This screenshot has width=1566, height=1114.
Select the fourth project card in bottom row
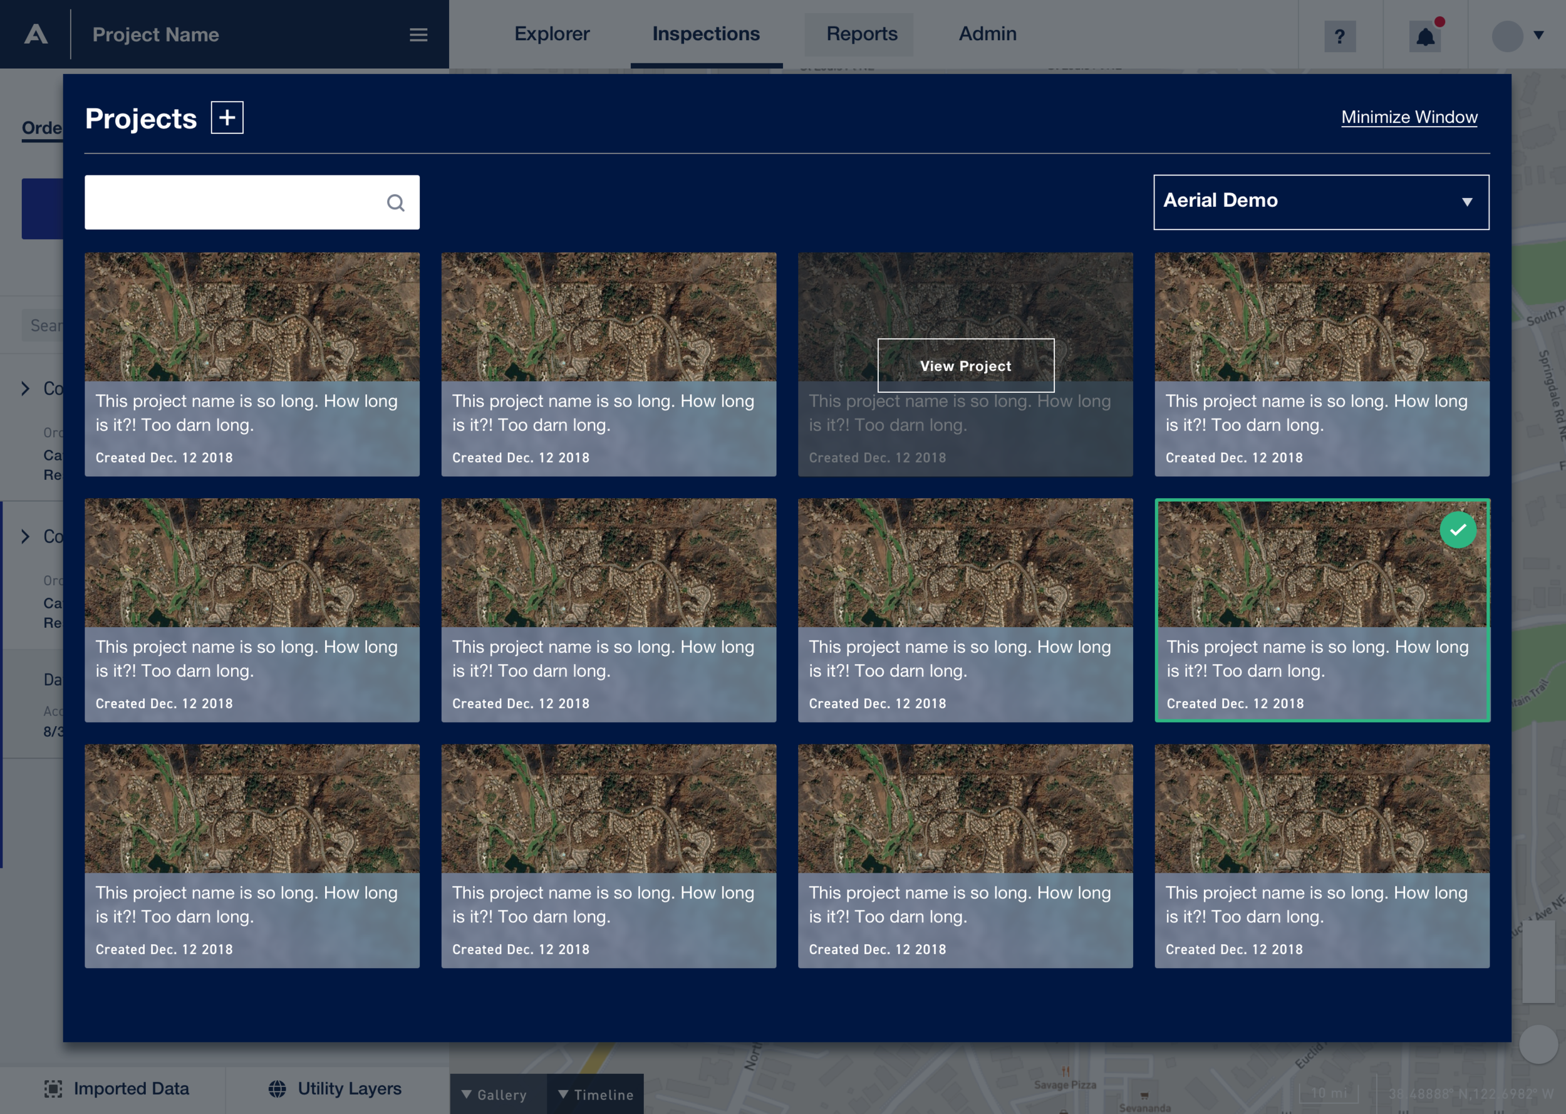point(1322,856)
